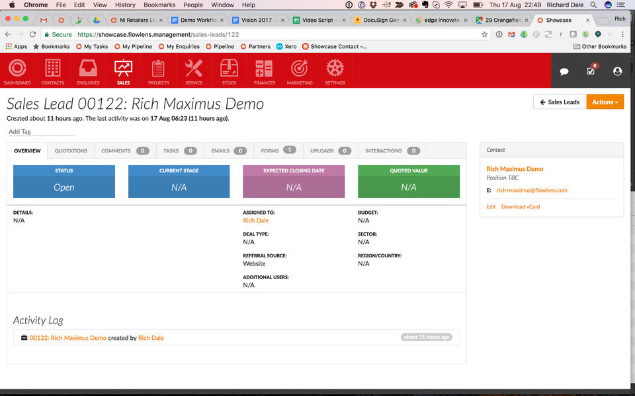Open the tasks checklist notification icon
Image resolution: width=635 pixels, height=396 pixels.
591,71
